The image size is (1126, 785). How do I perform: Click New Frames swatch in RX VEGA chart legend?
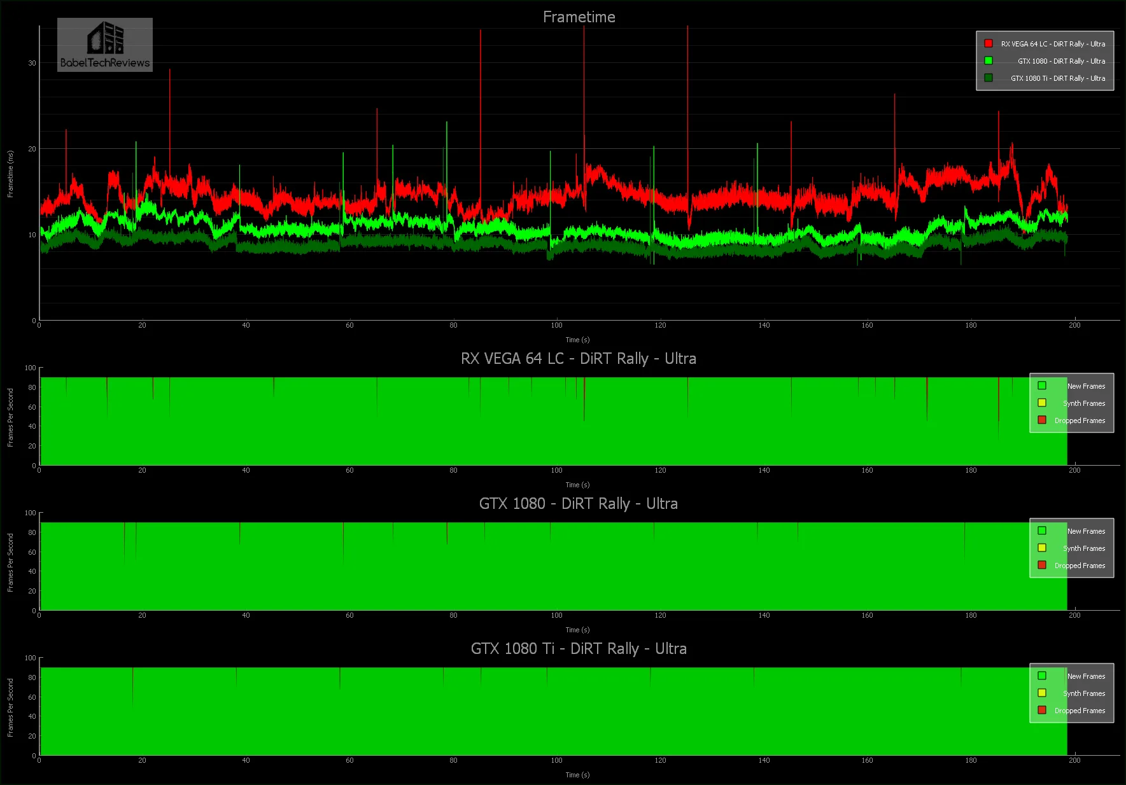pyautogui.click(x=1042, y=386)
